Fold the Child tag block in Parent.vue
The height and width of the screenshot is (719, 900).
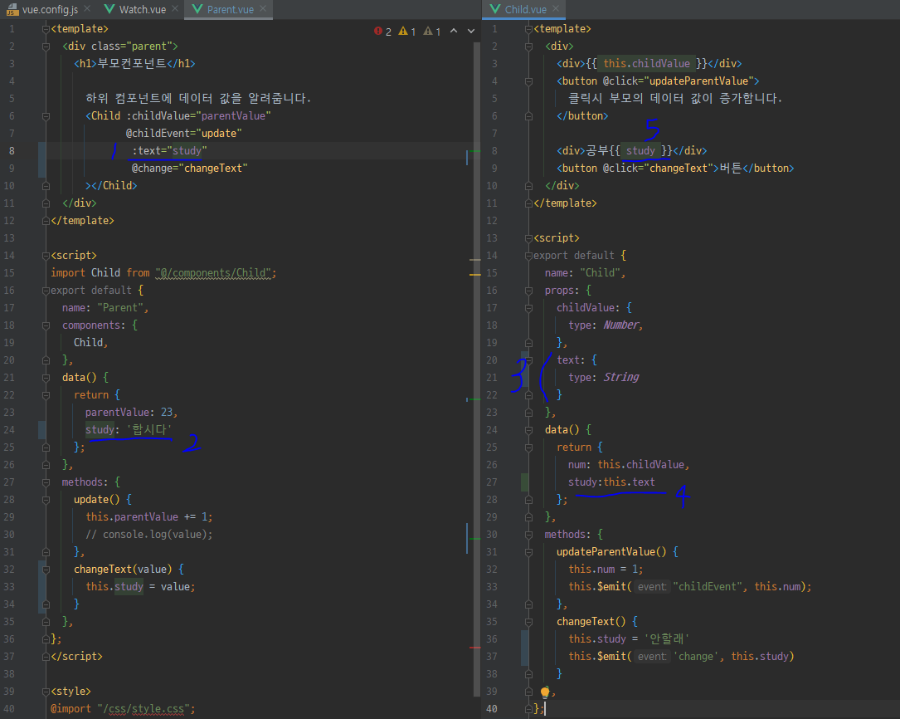click(x=46, y=116)
